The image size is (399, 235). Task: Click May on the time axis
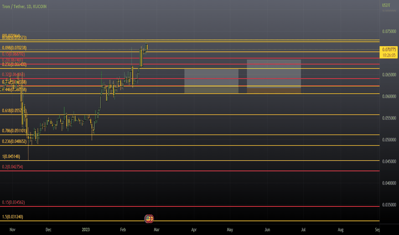tap(230, 230)
